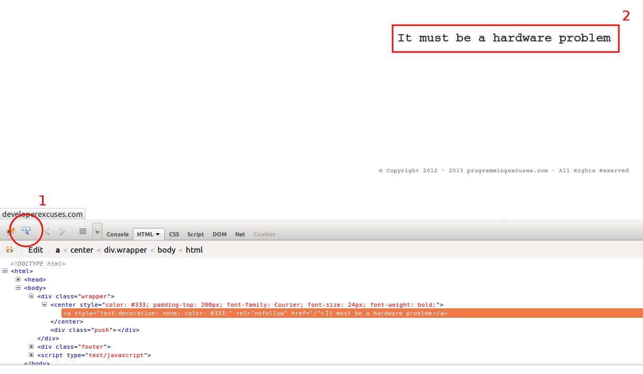Select the highlighted anchor element row
Viewport: 643px width, 374px height.
(255, 313)
